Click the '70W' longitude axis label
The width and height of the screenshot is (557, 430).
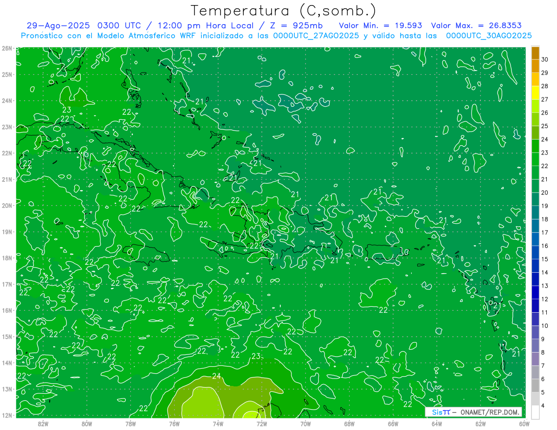point(305,424)
